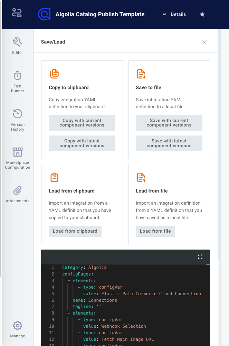229x346 pixels.
Task: Click the Load from clipboard button
Action: click(75, 231)
